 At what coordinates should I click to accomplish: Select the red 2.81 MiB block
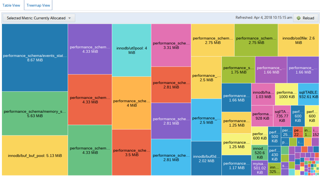(x=171, y=85)
